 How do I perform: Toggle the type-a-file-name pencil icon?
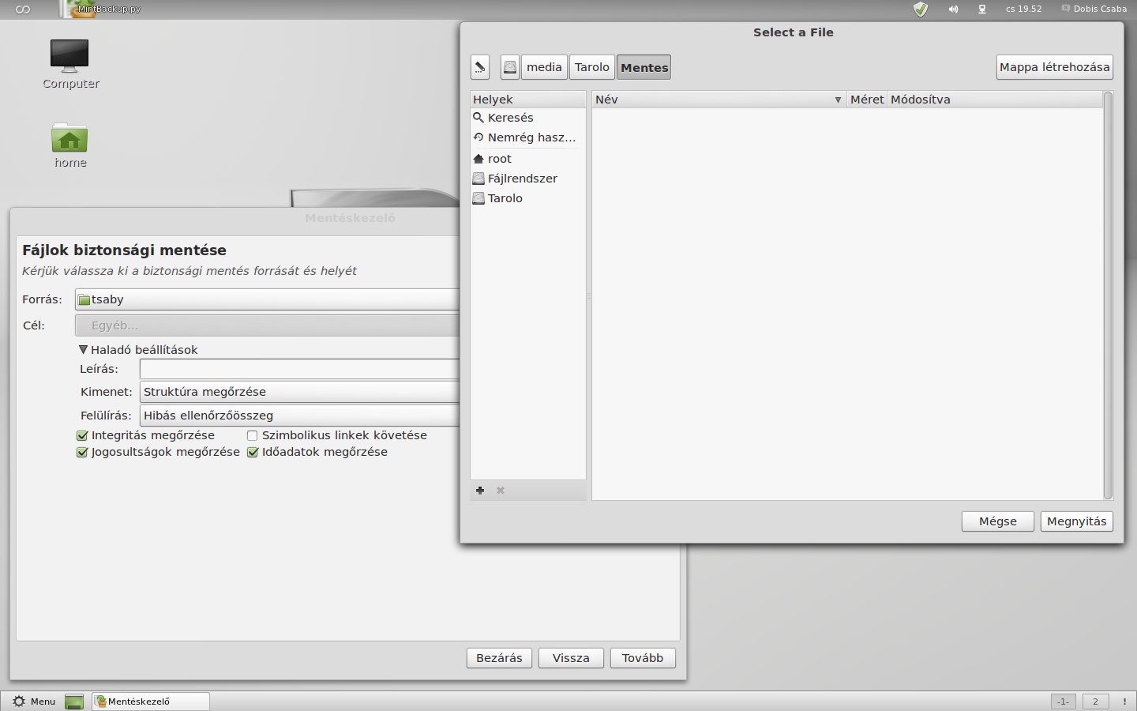click(x=480, y=67)
